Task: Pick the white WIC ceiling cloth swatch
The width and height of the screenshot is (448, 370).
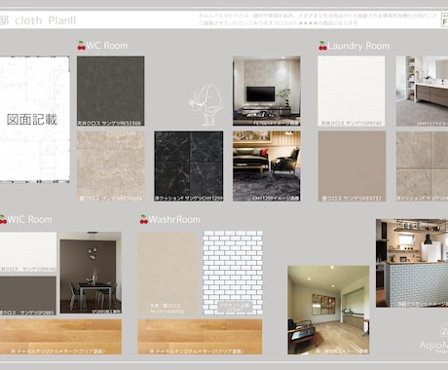Action: (x=28, y=252)
